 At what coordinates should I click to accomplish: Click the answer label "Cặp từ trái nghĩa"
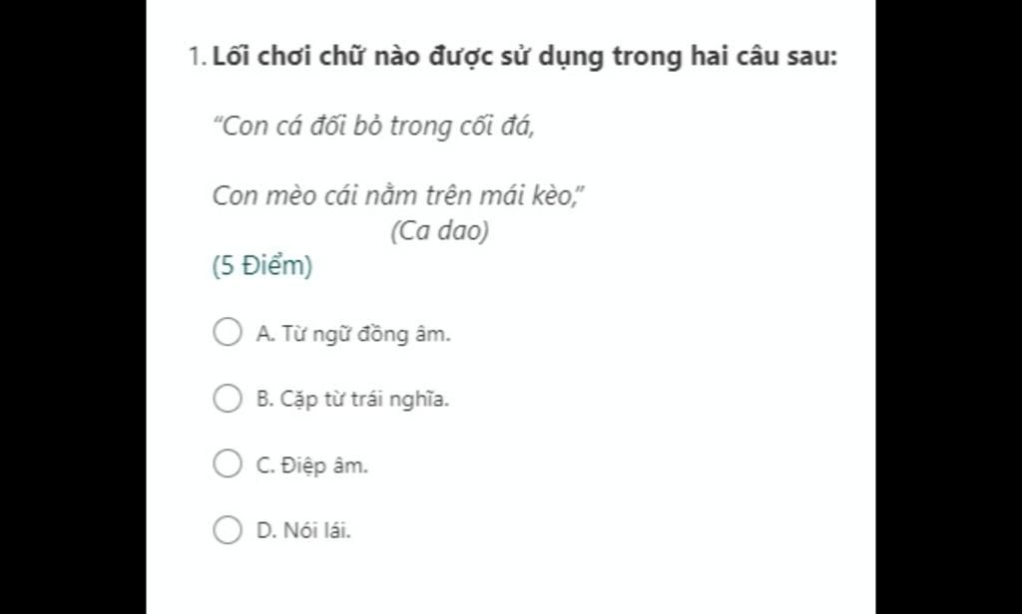point(352,400)
